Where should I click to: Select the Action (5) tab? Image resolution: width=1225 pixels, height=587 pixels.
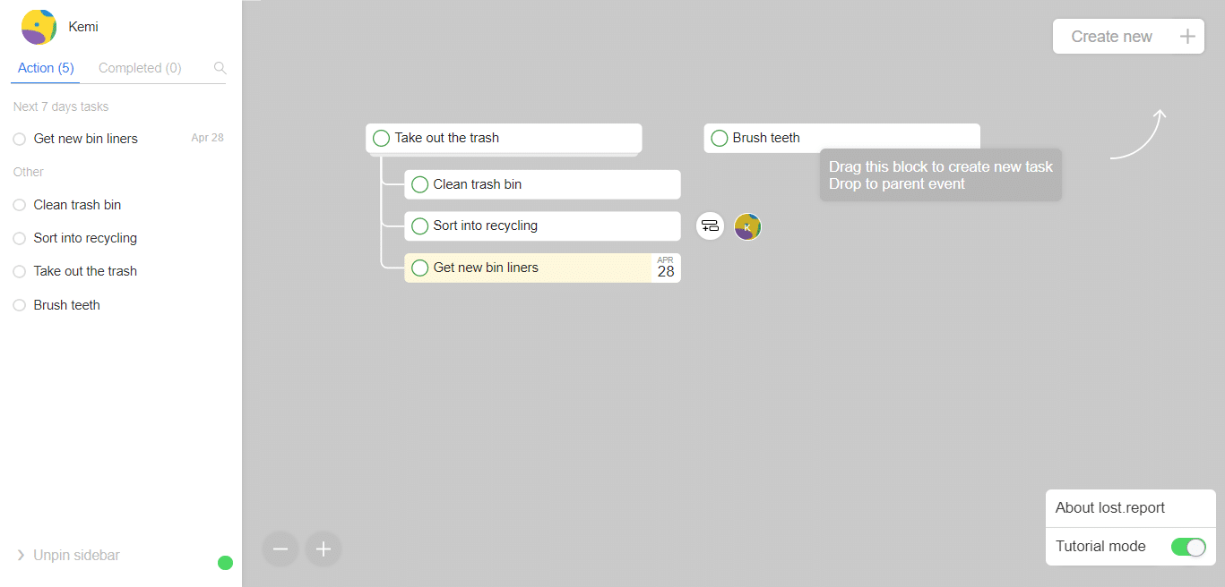pyautogui.click(x=46, y=68)
